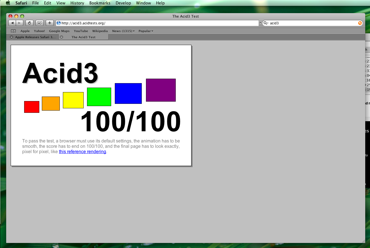Click the orange box on the Acid3 page

[x=51, y=104]
